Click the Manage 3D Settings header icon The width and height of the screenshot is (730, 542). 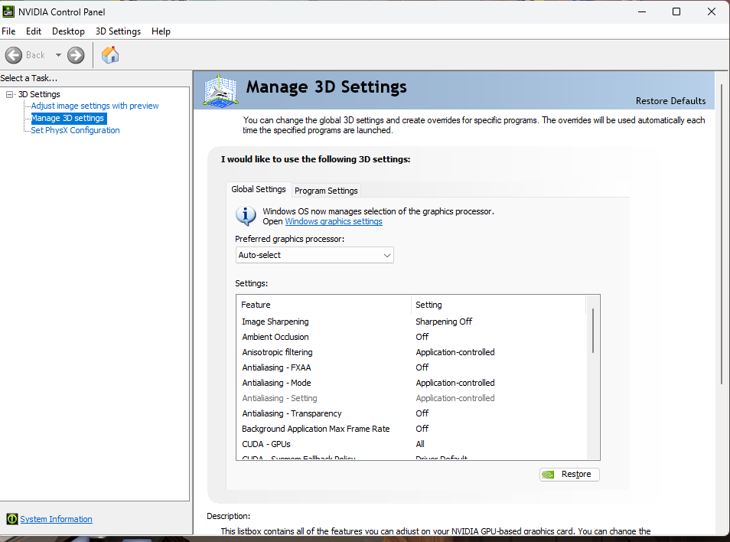(x=220, y=90)
